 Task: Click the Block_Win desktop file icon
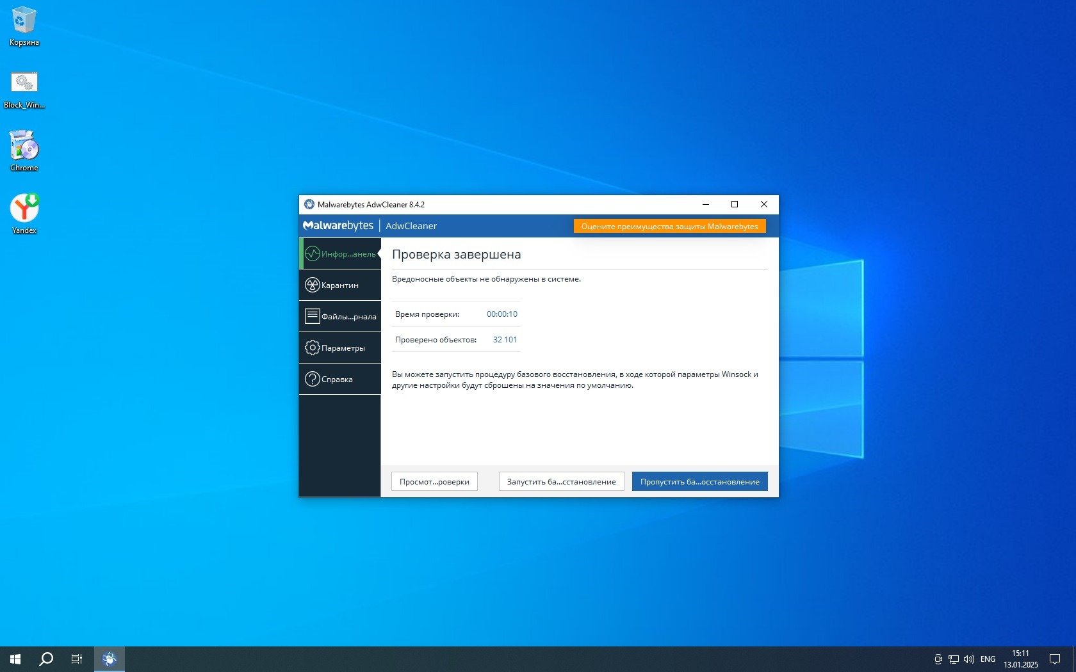[x=24, y=85]
